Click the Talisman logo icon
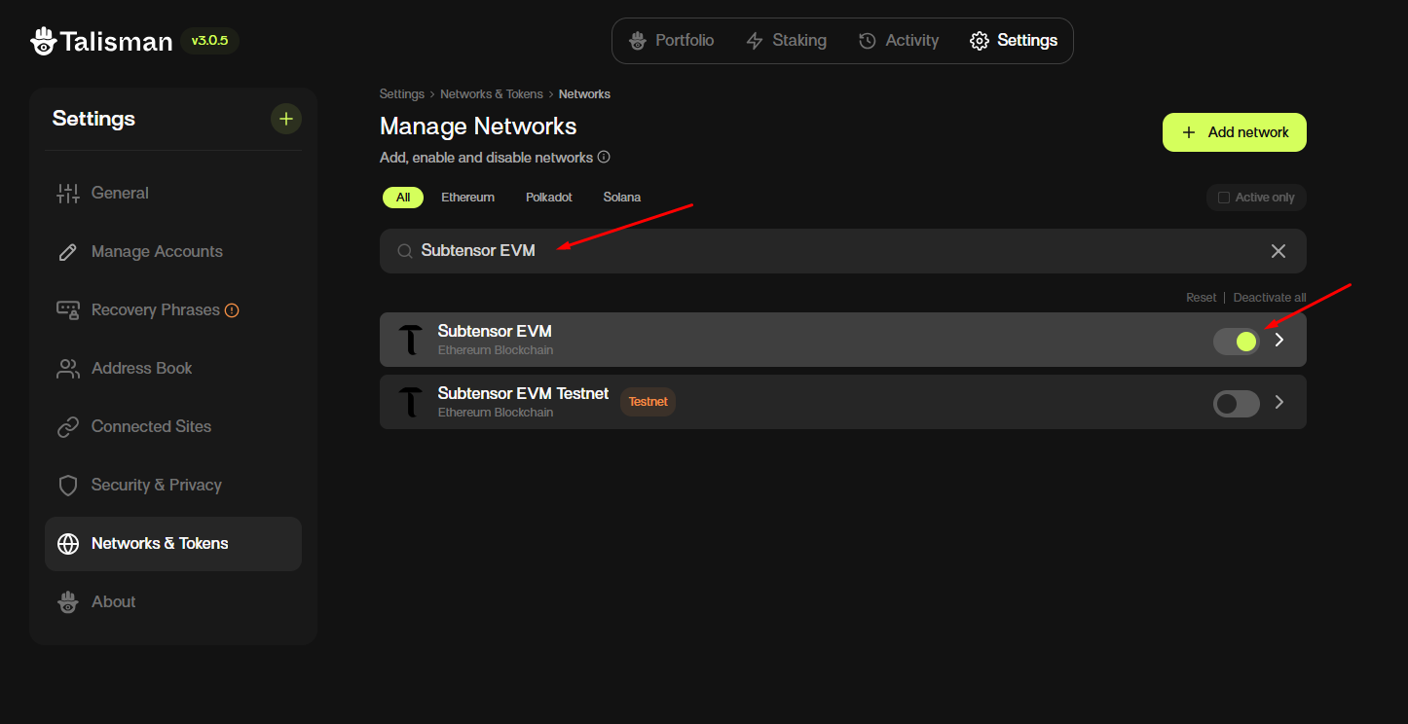 pos(43,41)
